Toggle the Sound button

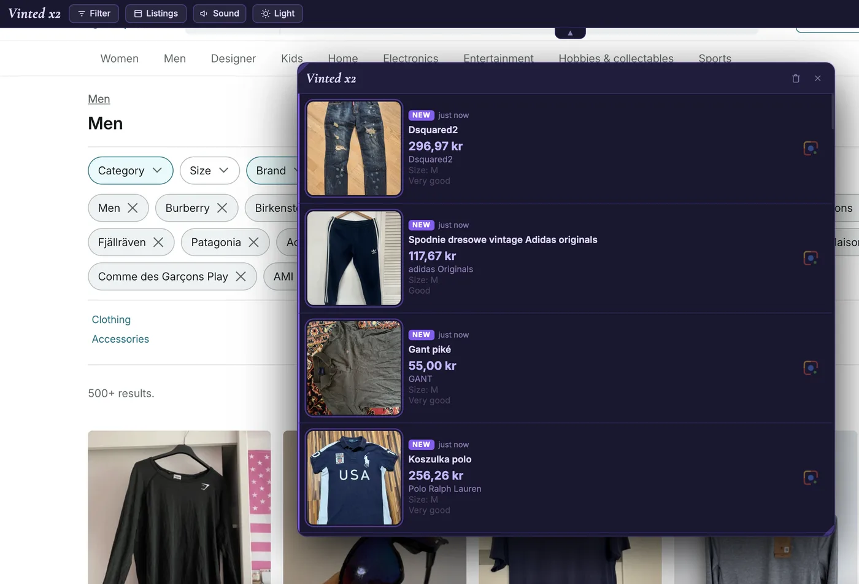(220, 14)
